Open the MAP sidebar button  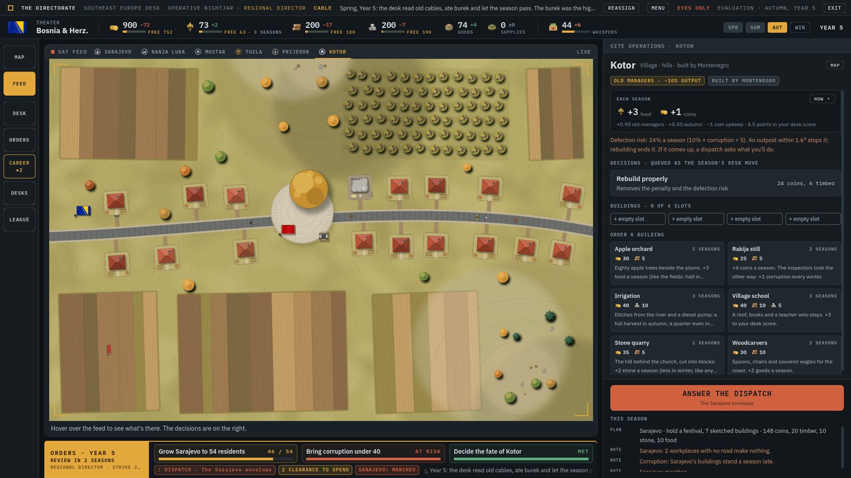tap(19, 57)
